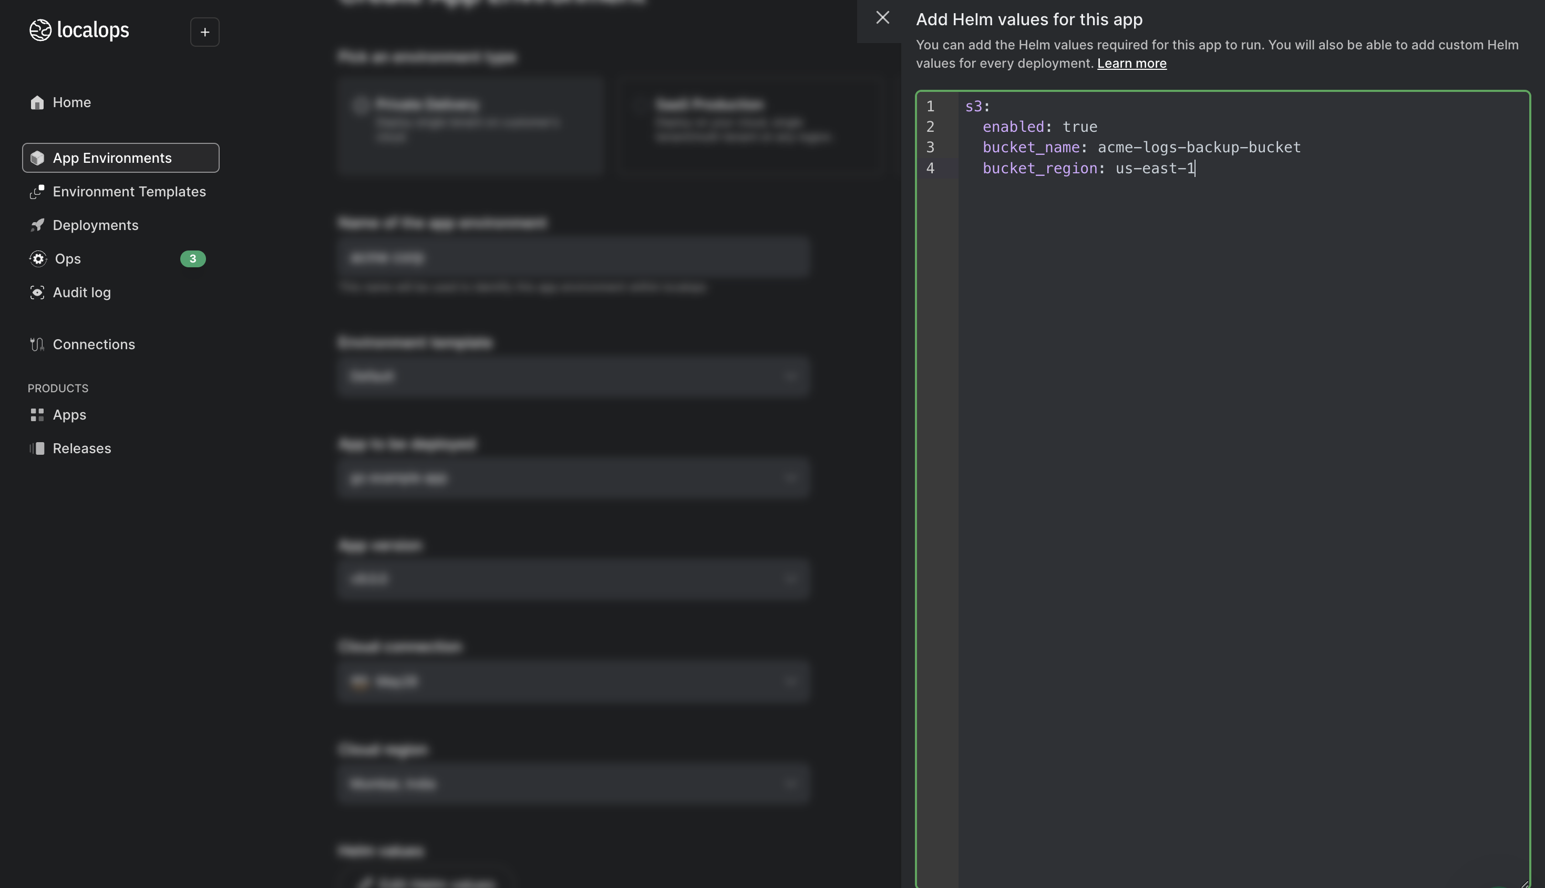1545x888 pixels.
Task: Navigate to Connections section
Action: point(94,344)
